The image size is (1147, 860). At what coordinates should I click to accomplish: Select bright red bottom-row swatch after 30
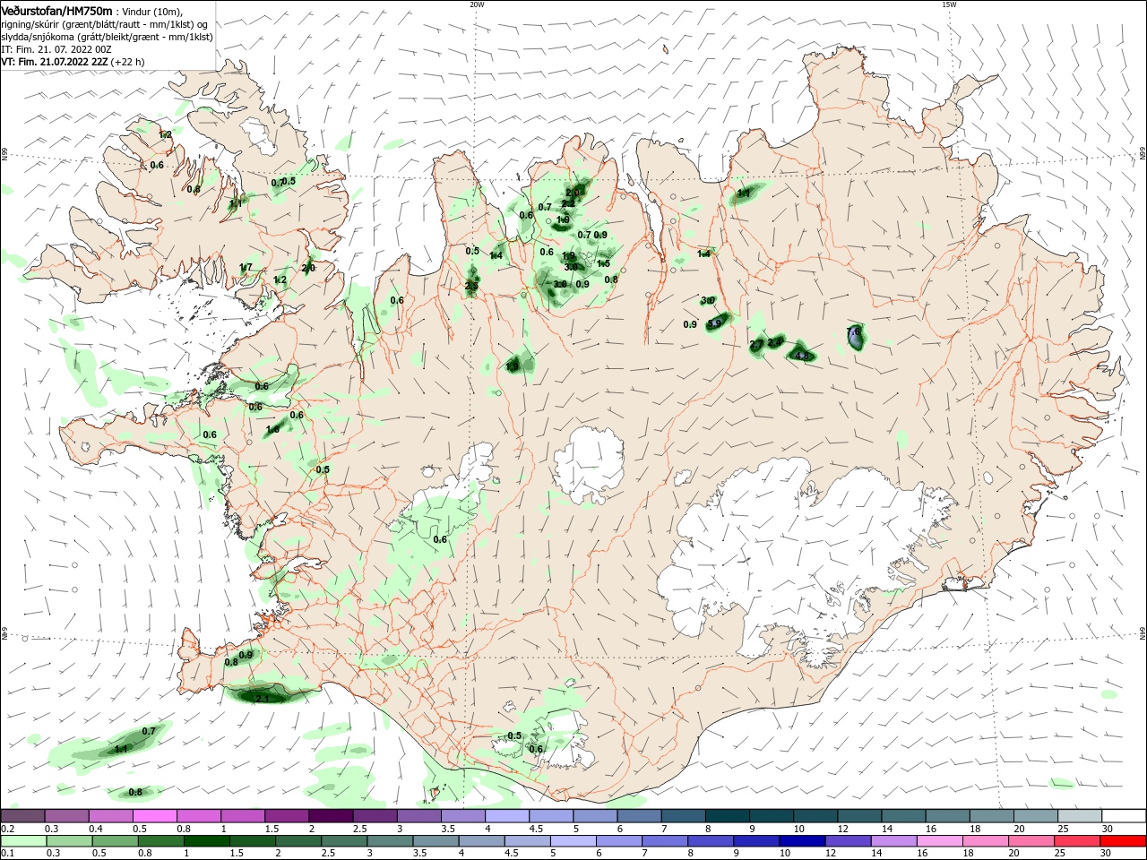point(1124,841)
